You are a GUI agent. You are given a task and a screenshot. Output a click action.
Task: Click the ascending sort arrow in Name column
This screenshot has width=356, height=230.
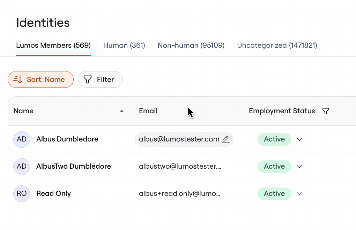point(122,111)
